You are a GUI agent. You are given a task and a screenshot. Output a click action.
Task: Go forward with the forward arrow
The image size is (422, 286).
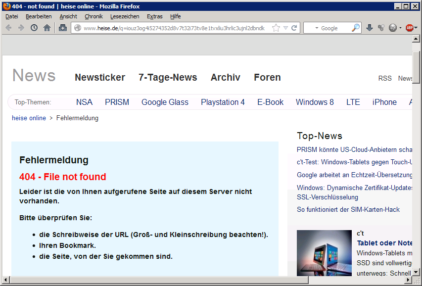point(21,28)
